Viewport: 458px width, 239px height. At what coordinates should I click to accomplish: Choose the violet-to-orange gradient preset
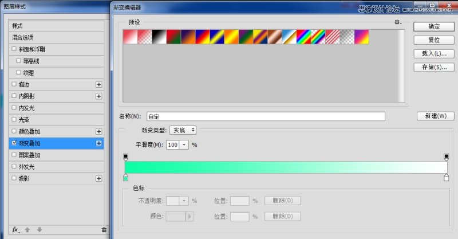tap(188, 37)
